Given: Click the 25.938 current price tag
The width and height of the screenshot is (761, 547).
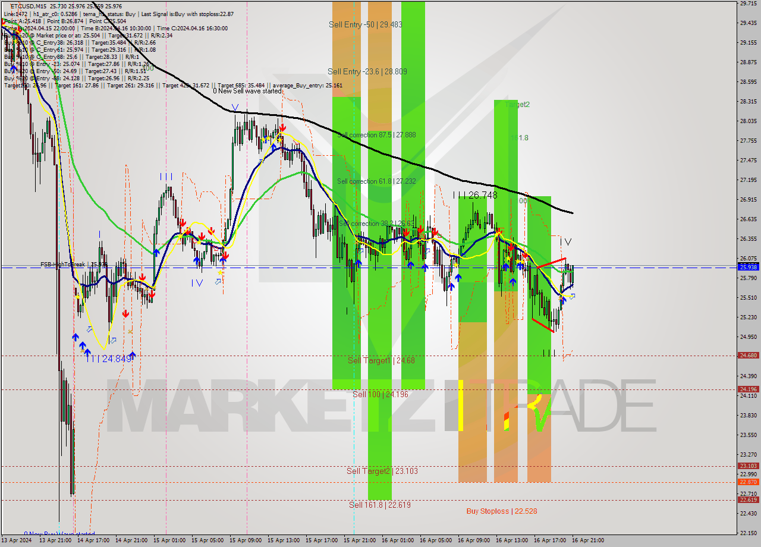Looking at the screenshot, I should tap(748, 267).
